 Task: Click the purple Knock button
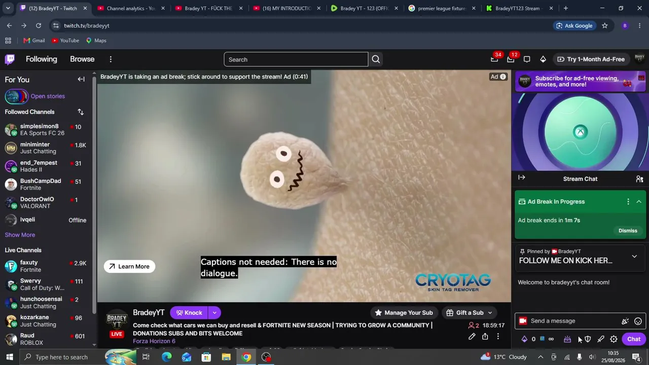coord(189,313)
